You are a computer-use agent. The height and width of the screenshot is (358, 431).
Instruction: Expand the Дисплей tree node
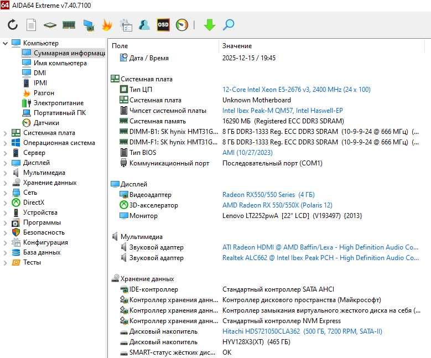pyautogui.click(x=5, y=163)
